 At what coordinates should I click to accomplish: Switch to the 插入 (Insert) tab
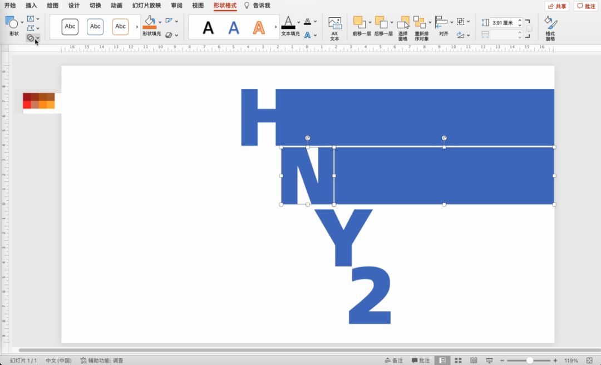coord(31,6)
